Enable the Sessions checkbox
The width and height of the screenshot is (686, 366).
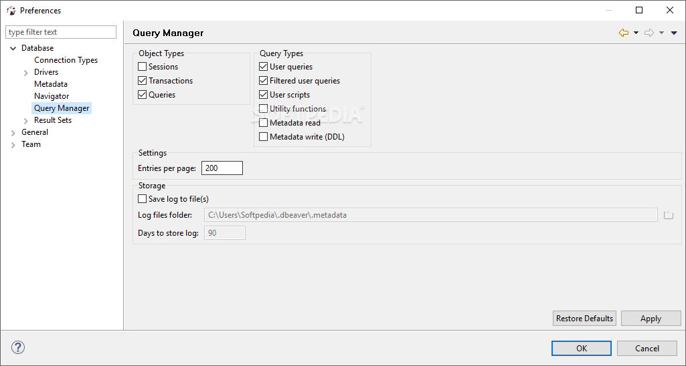coord(142,67)
